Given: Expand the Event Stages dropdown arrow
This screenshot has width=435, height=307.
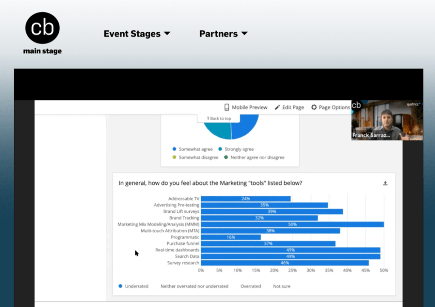Looking at the screenshot, I should tap(167, 34).
